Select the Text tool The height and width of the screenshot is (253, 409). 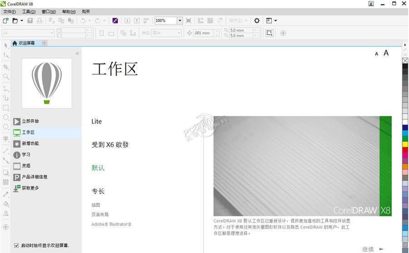(6, 138)
